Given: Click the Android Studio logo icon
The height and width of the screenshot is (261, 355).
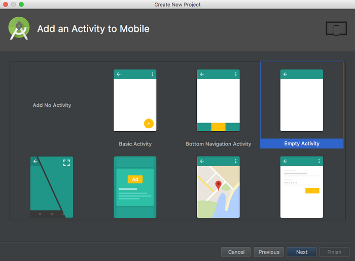Looking at the screenshot, I should pyautogui.click(x=19, y=28).
